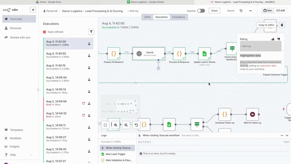The height and width of the screenshot is (164, 291).
Task: Select execution Aug 4, 11:42:00
Action: tap(68, 43)
